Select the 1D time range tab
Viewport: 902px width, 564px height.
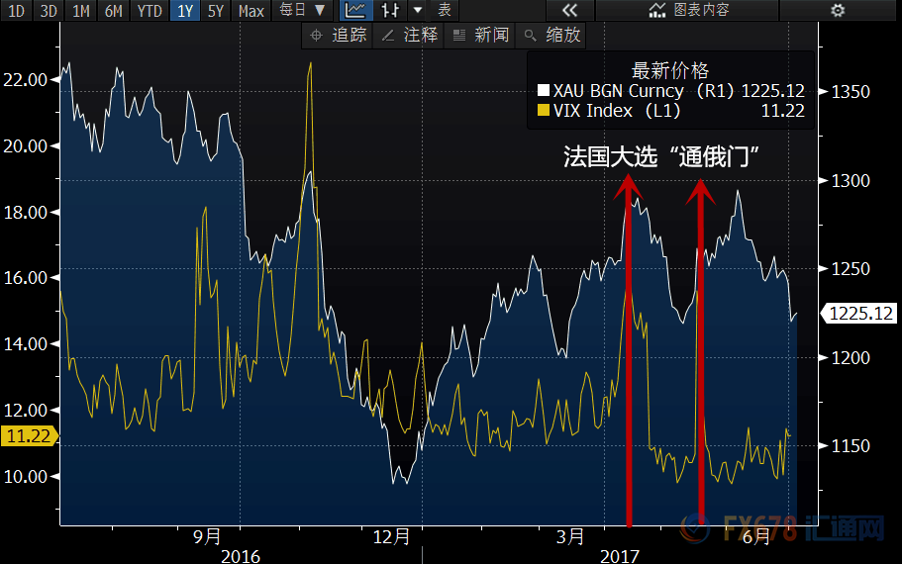pyautogui.click(x=16, y=10)
